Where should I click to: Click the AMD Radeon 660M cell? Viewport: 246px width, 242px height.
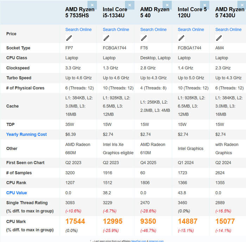tap(78, 149)
